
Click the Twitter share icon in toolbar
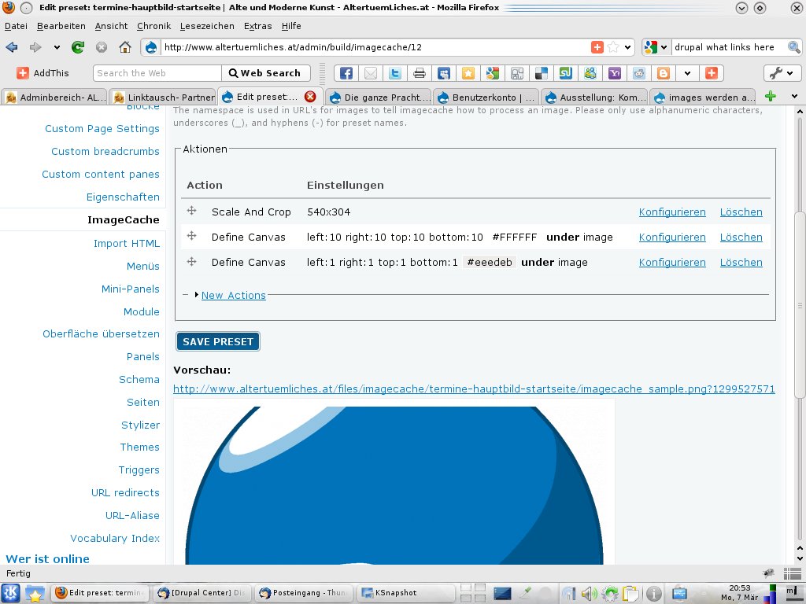(395, 73)
